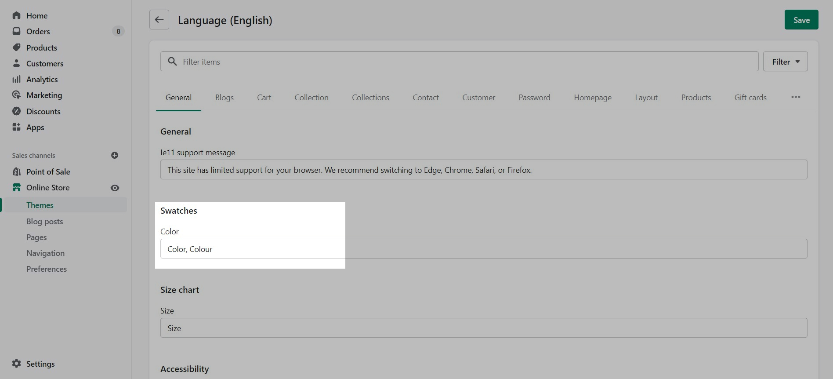The height and width of the screenshot is (379, 833).
Task: Switch to the Blogs tab
Action: (x=224, y=98)
